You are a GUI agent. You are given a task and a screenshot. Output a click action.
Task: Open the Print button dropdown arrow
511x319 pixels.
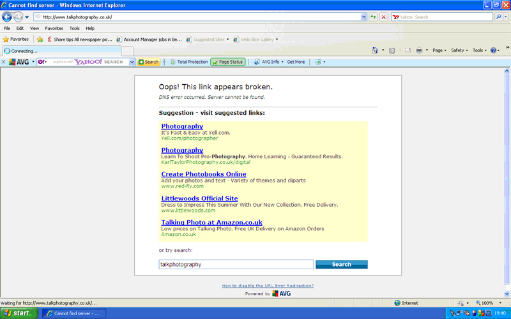click(x=427, y=50)
